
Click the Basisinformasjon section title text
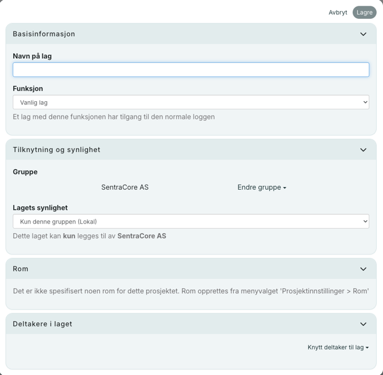click(44, 34)
